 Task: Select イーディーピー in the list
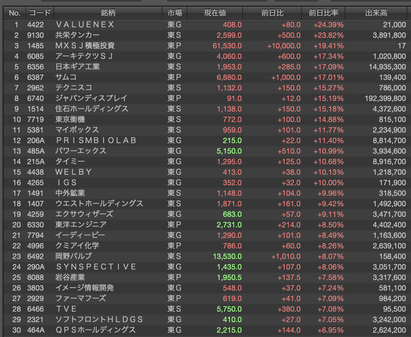tap(80, 235)
